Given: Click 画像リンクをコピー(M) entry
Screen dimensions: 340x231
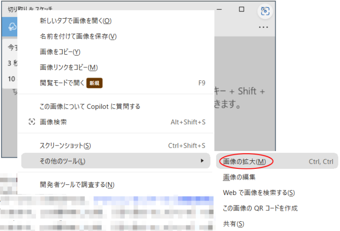Looking at the screenshot, I should (115, 67).
